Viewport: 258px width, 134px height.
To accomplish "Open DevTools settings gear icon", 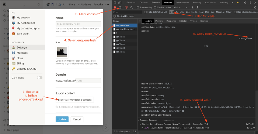I will (x=245, y=3).
